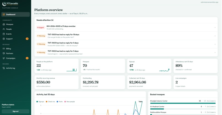
Task: Open TKT-1005 no reply alert
Action: (126, 36)
